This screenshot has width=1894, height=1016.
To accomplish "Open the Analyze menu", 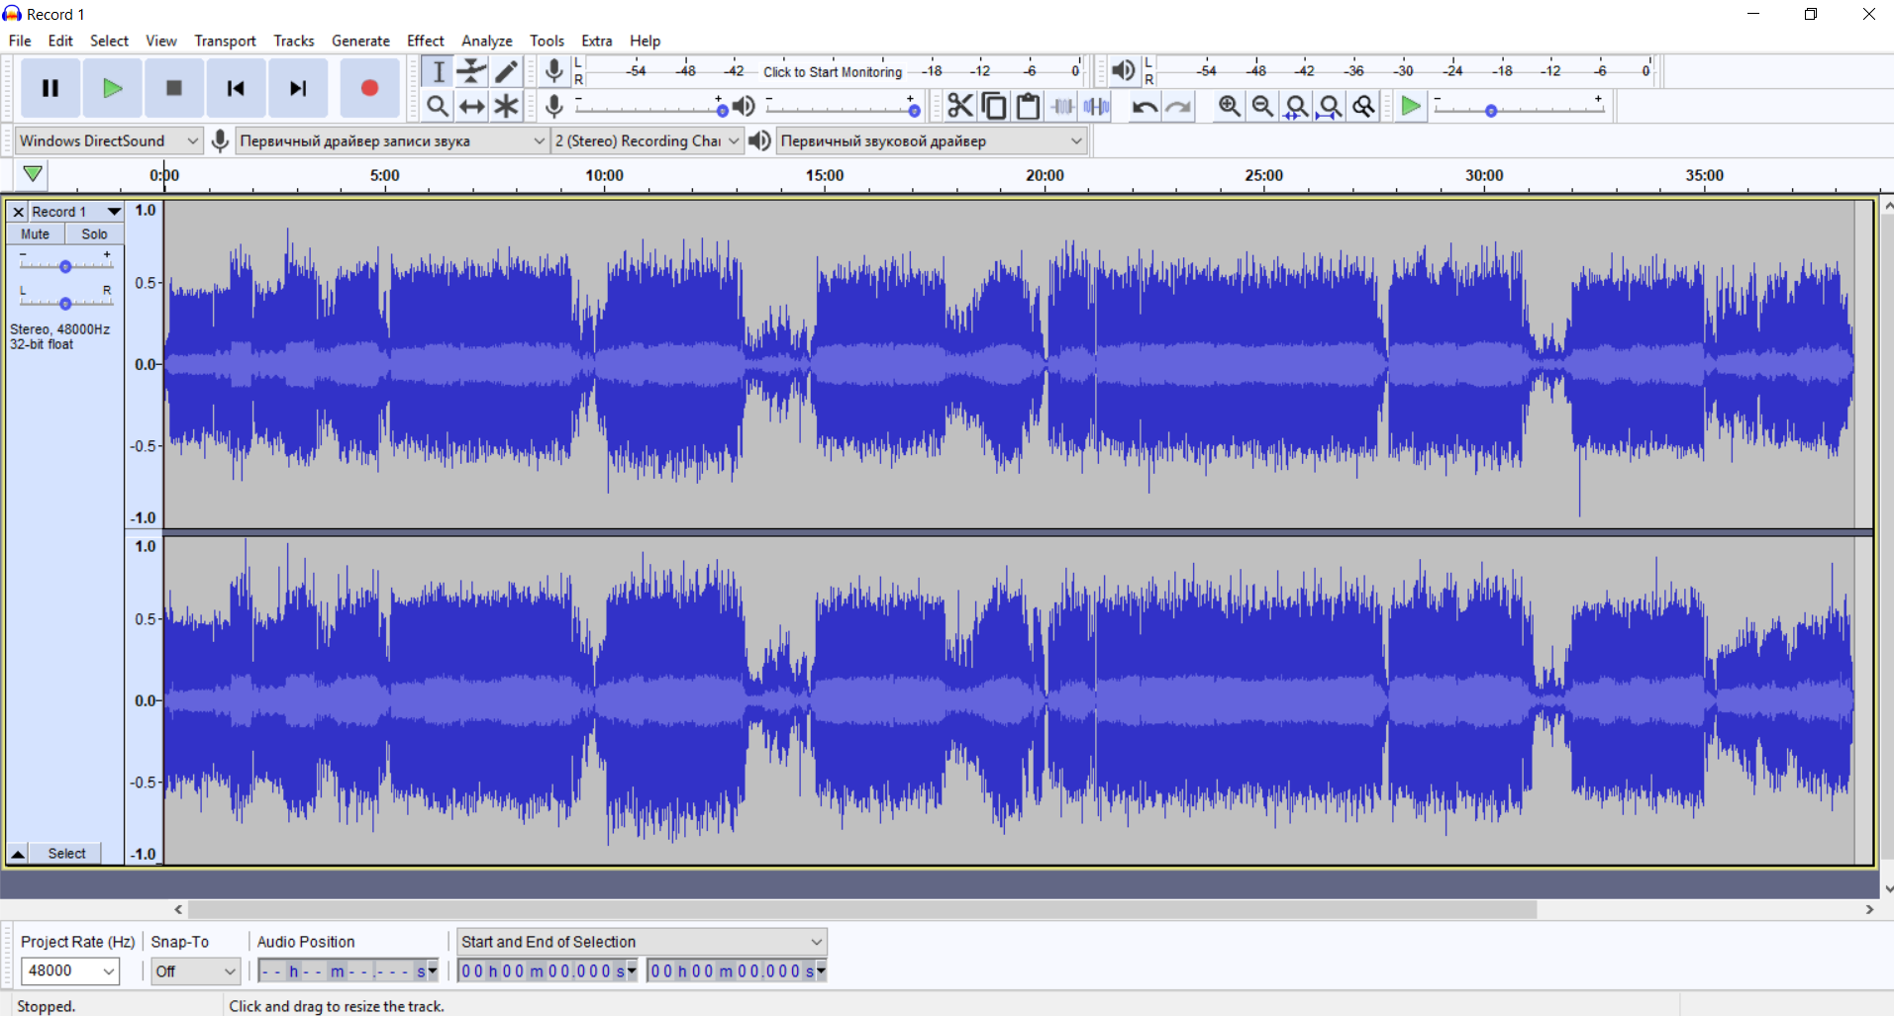I will [x=487, y=41].
